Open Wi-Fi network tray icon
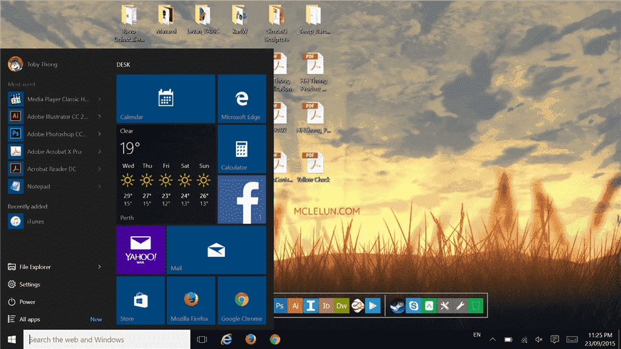Screen dimensions: 621x349 click(524, 339)
